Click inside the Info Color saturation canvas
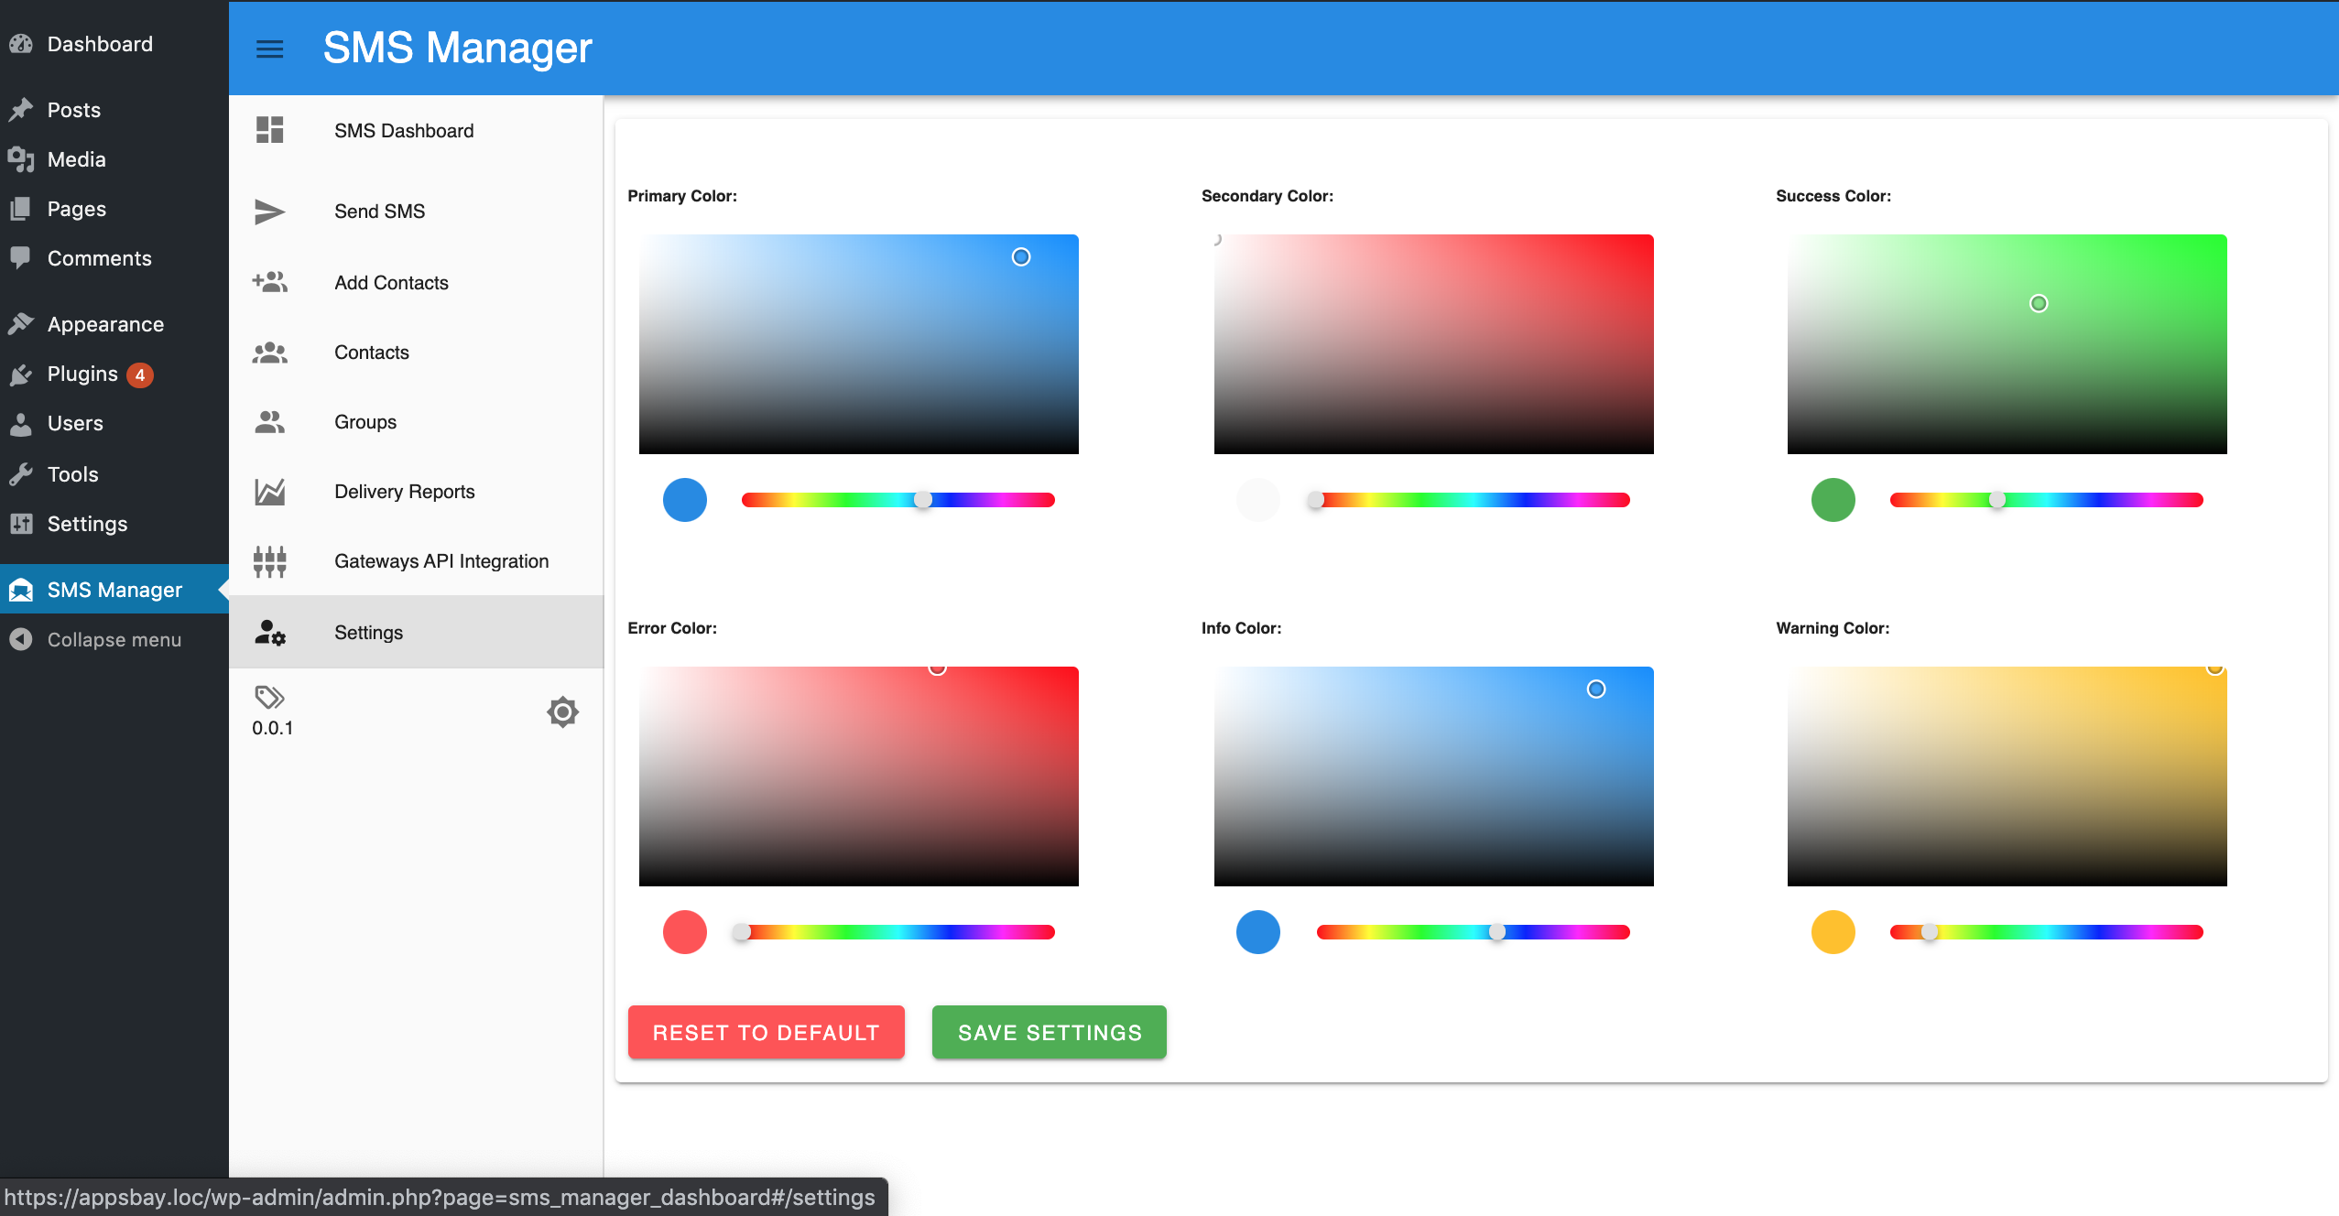This screenshot has width=2339, height=1216. (x=1433, y=776)
